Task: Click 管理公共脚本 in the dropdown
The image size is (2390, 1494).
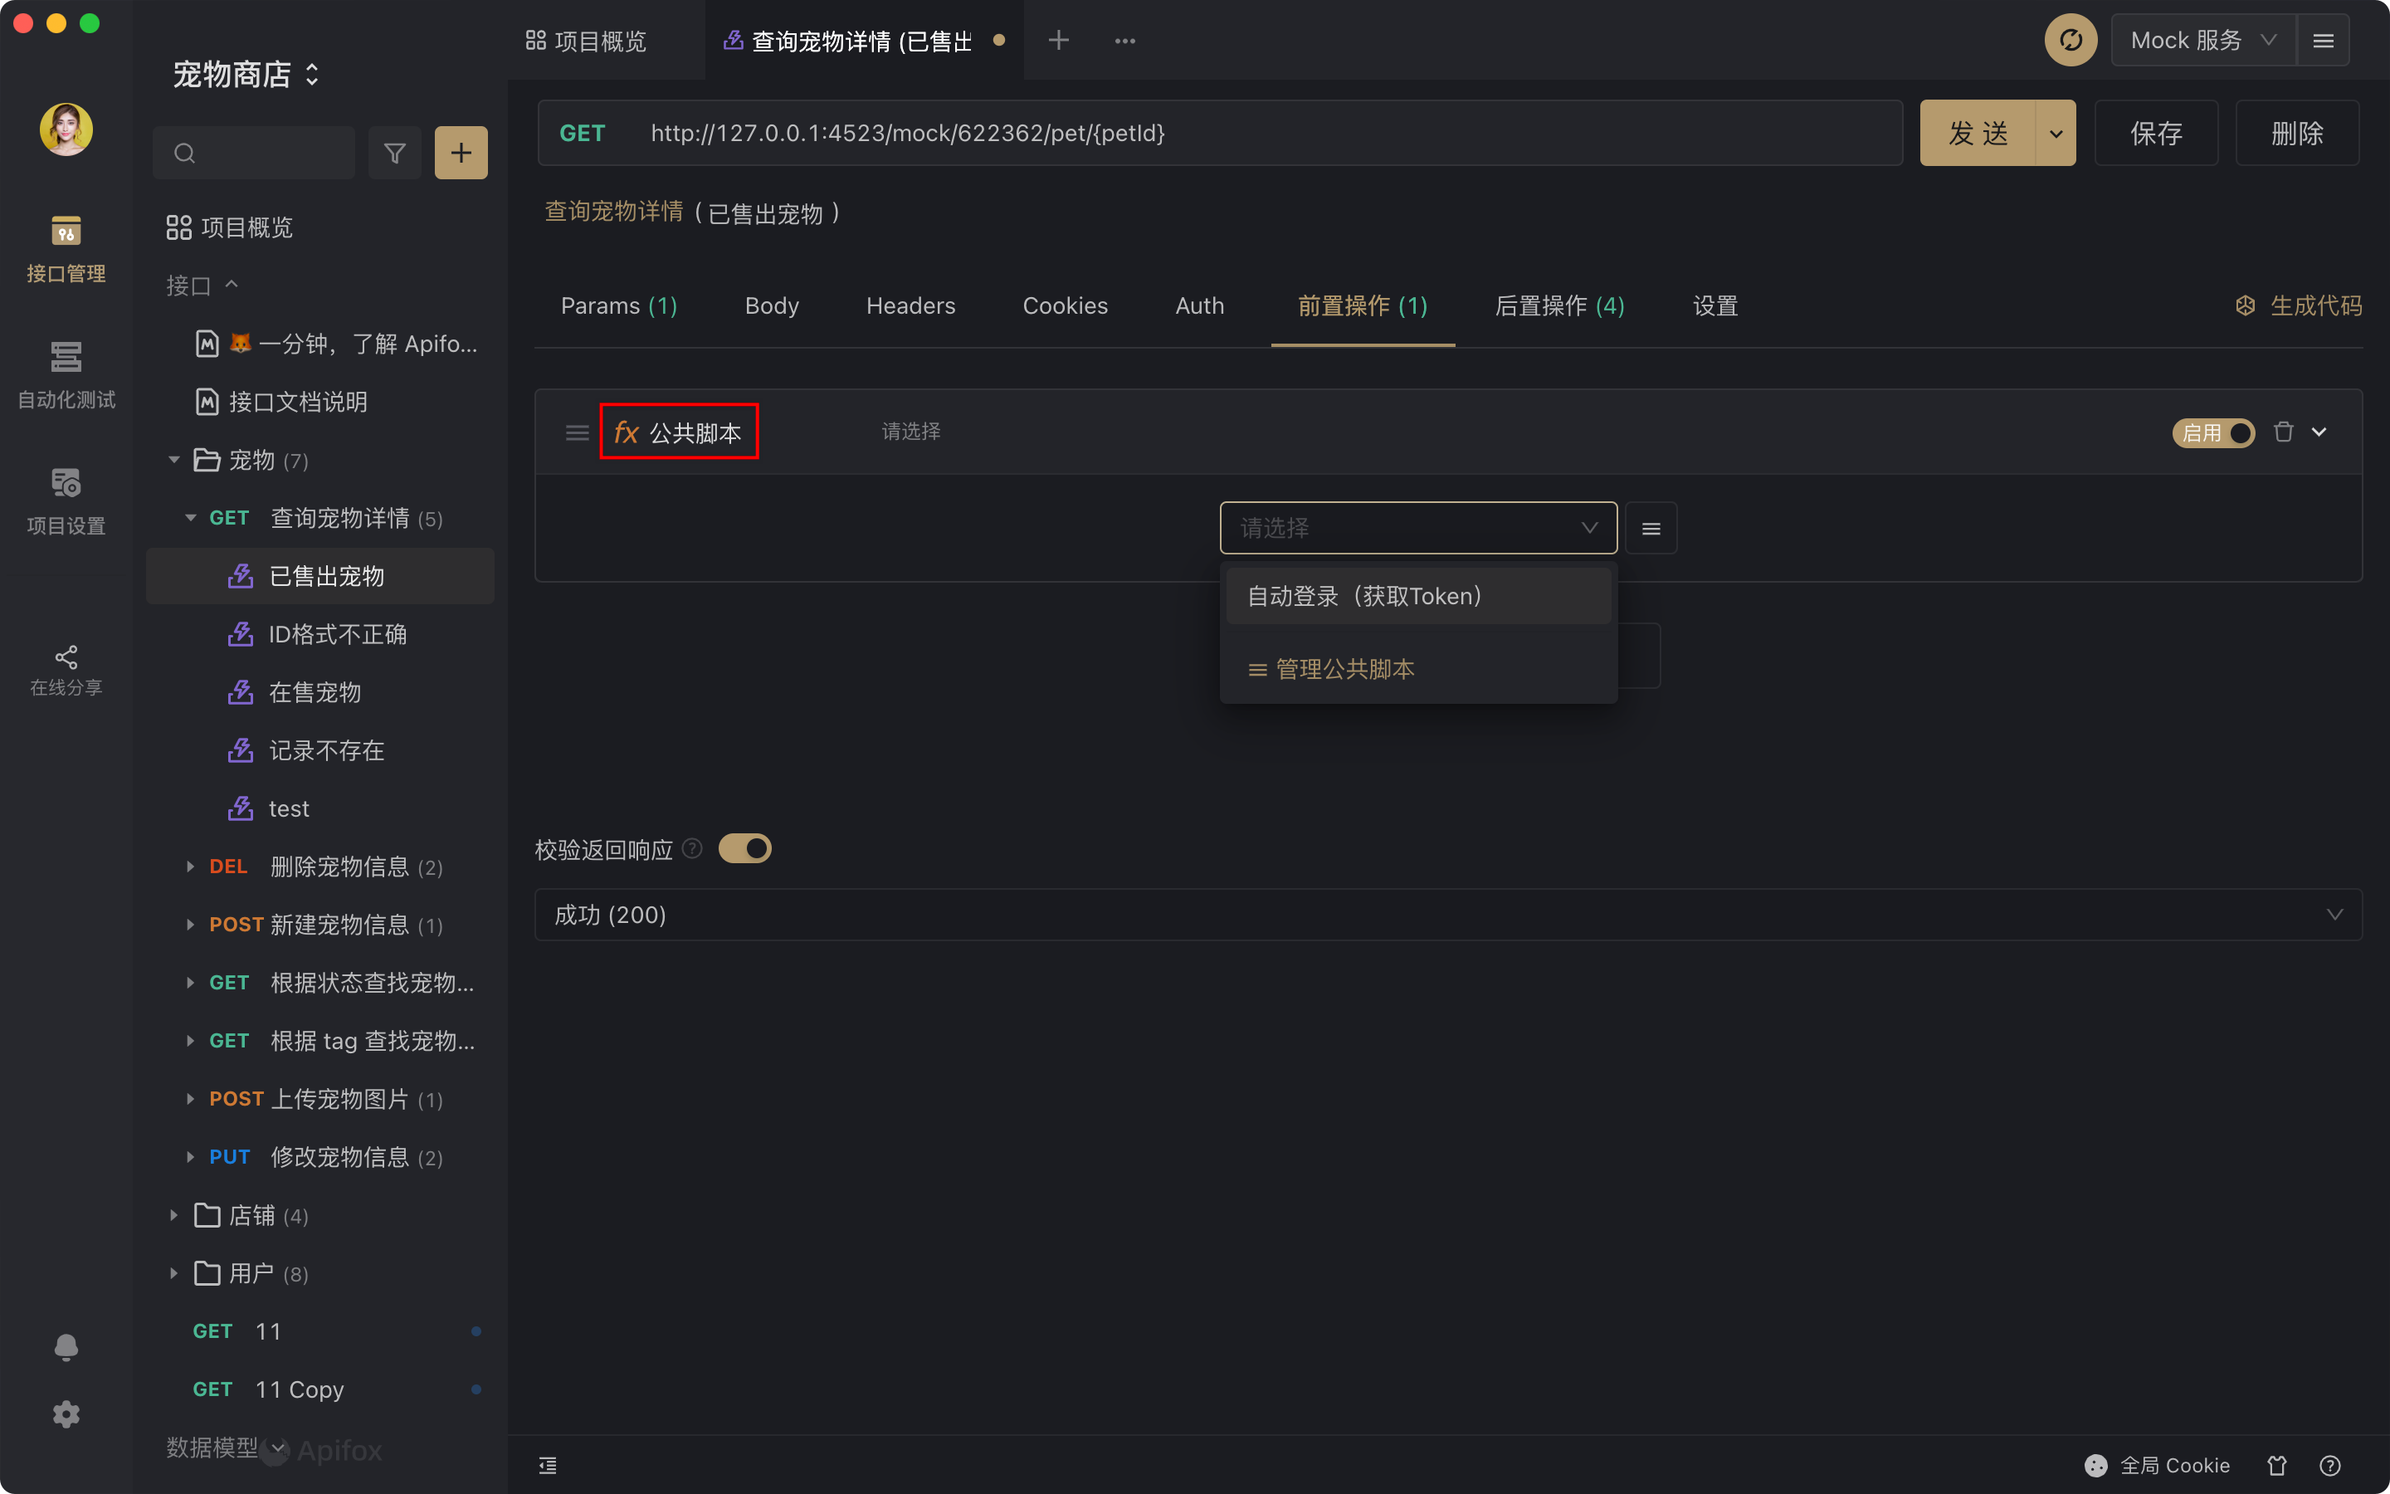Action: pos(1344,669)
